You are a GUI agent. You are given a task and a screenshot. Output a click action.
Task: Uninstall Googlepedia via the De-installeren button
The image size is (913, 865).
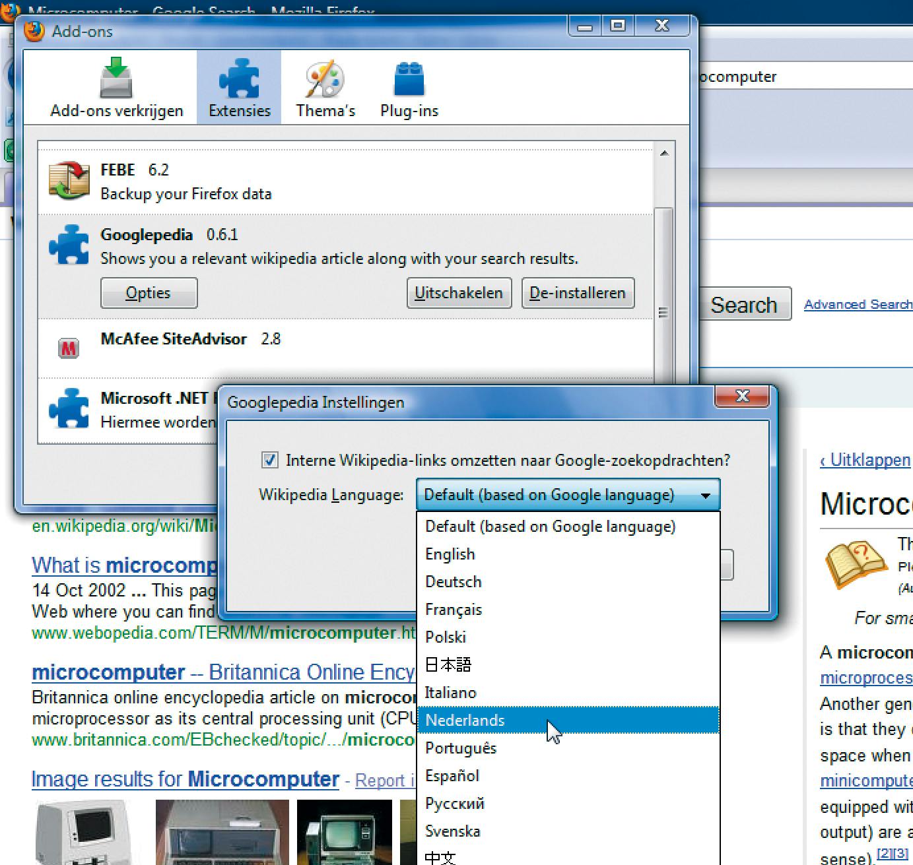pyautogui.click(x=578, y=293)
